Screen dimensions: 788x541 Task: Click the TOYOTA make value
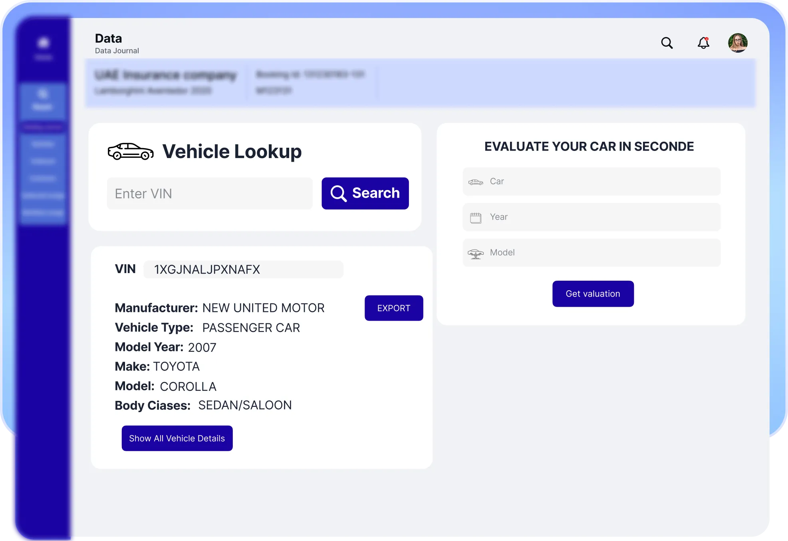tap(176, 367)
